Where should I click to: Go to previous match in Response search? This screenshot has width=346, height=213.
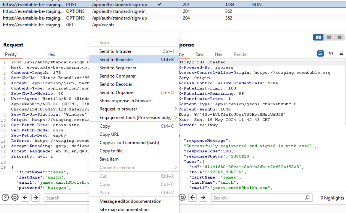coord(193,197)
